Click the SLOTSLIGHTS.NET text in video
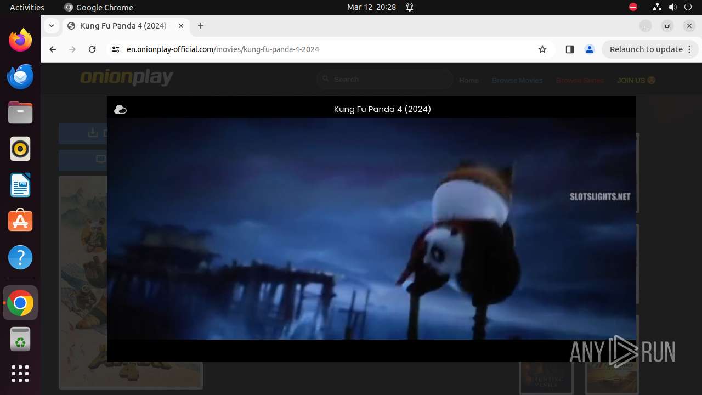702x395 pixels. (600, 197)
